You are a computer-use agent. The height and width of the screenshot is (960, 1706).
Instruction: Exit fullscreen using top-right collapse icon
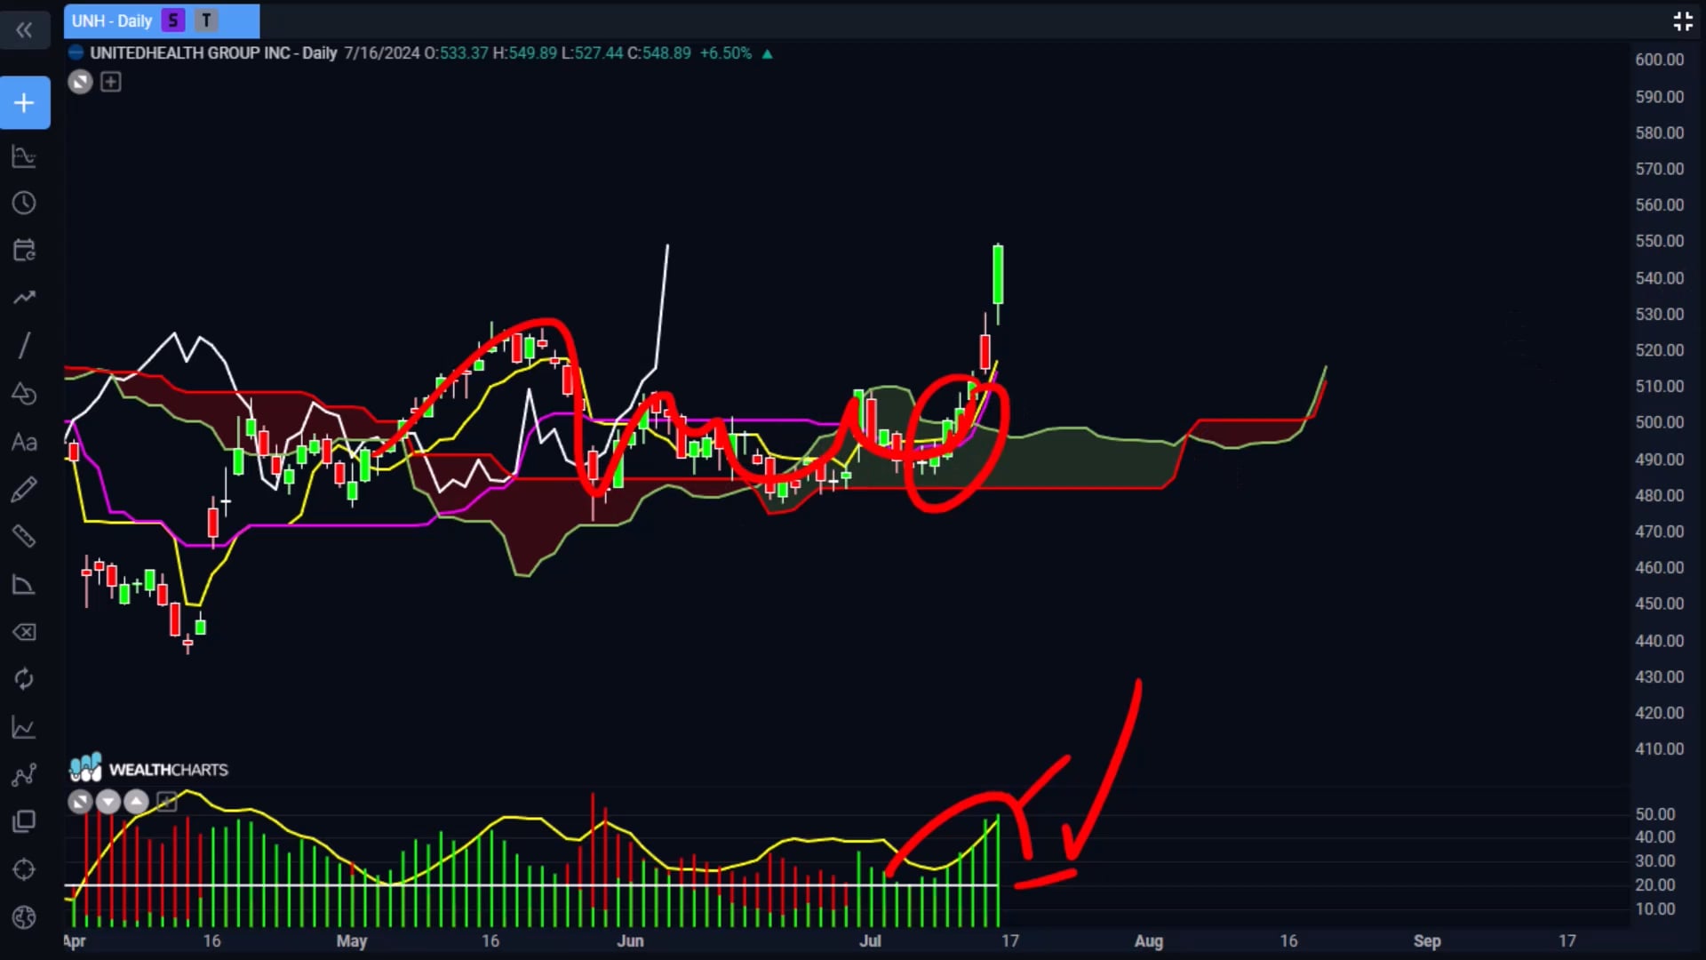1682,21
